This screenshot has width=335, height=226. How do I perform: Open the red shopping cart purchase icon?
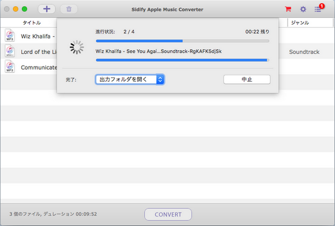(x=288, y=9)
